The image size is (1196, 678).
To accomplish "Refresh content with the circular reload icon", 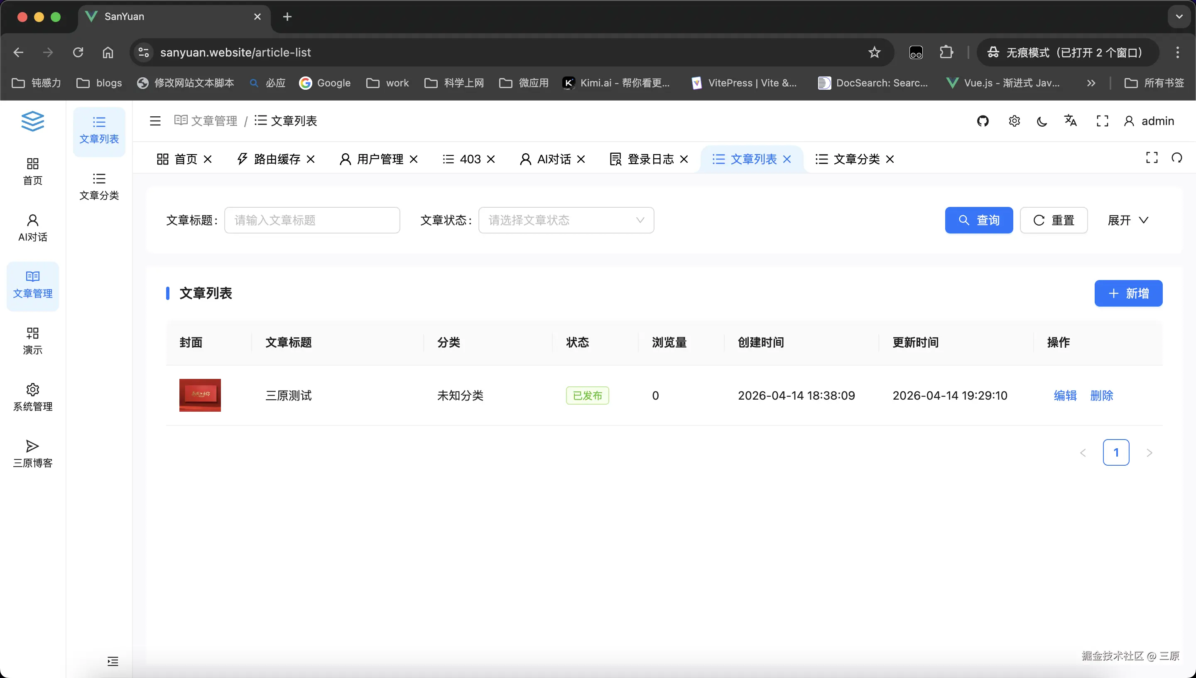I will (1177, 158).
